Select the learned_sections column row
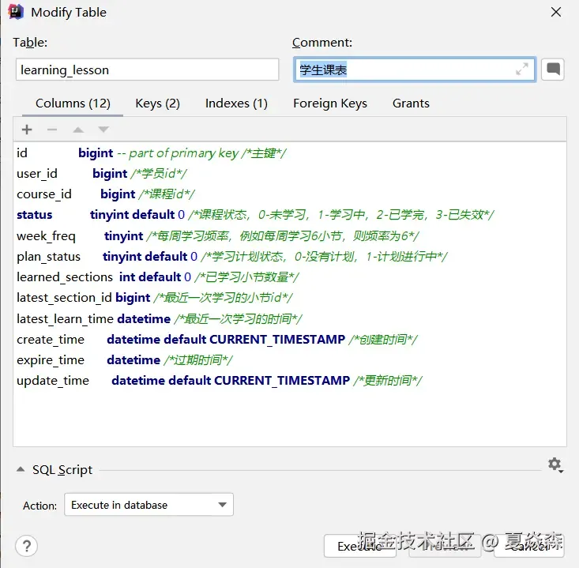The width and height of the screenshot is (579, 568). [x=289, y=277]
